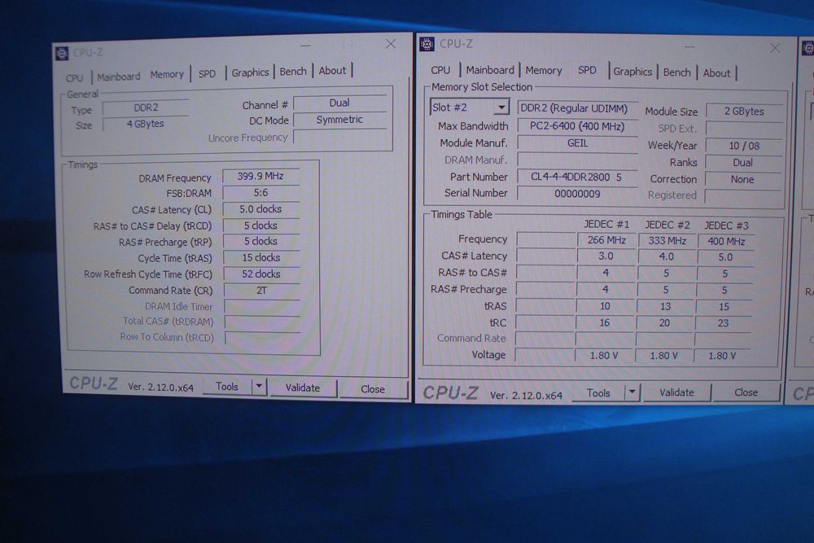The width and height of the screenshot is (814, 543).
Task: Click memory Type field DDR2
Action: (x=146, y=108)
